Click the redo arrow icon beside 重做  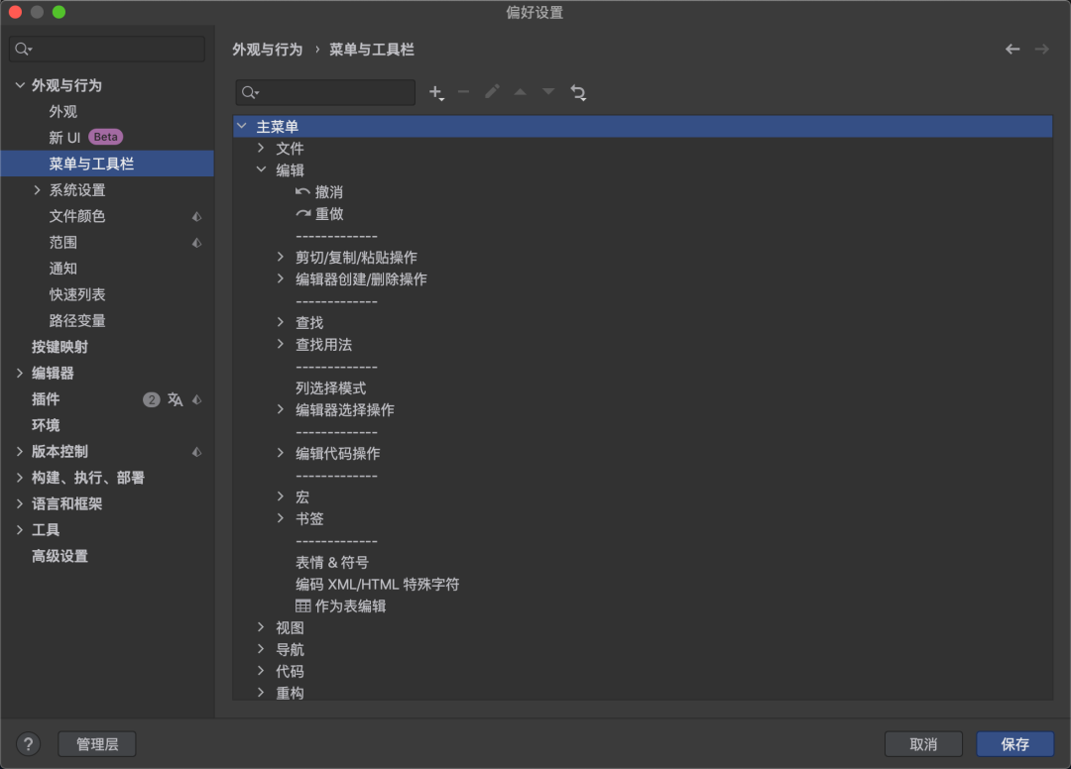click(302, 214)
